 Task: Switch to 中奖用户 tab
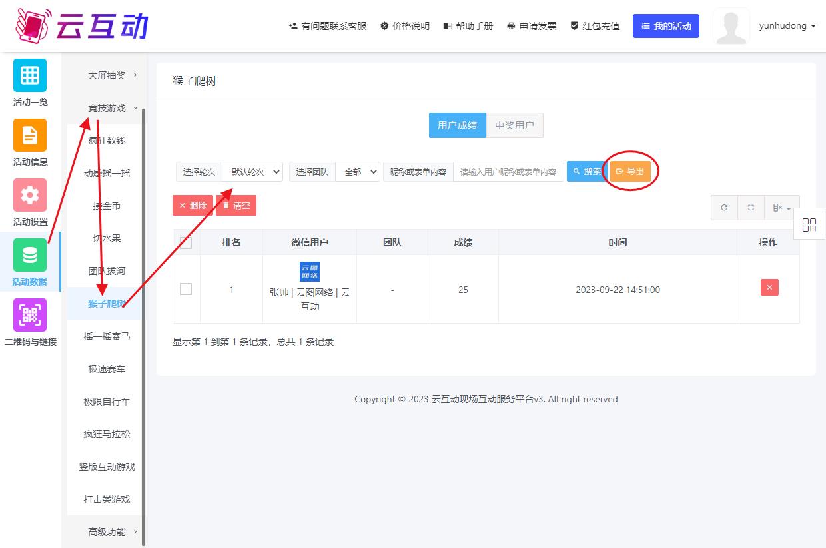514,125
